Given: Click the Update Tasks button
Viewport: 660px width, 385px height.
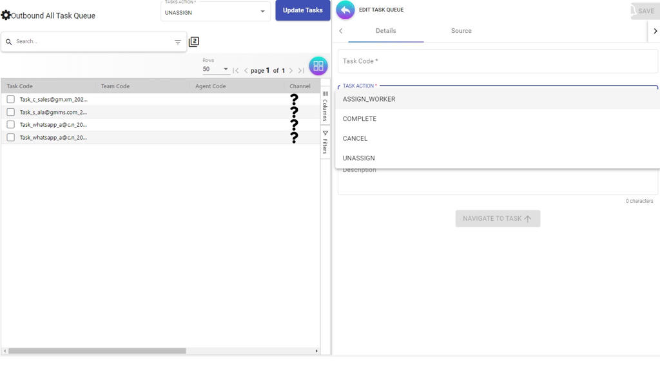Looking at the screenshot, I should (x=302, y=10).
